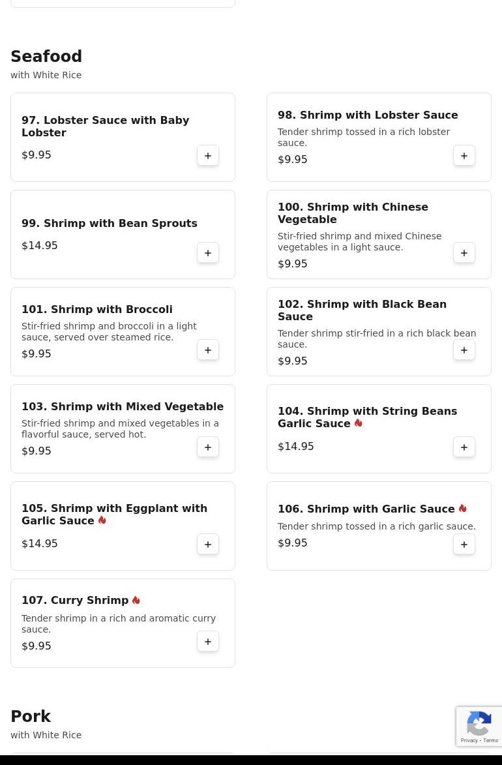Add Curry Shrimp to the order
This screenshot has width=502, height=765.
208,642
